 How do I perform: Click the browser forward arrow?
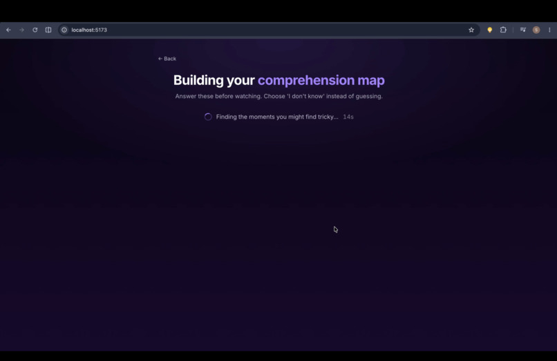point(21,30)
